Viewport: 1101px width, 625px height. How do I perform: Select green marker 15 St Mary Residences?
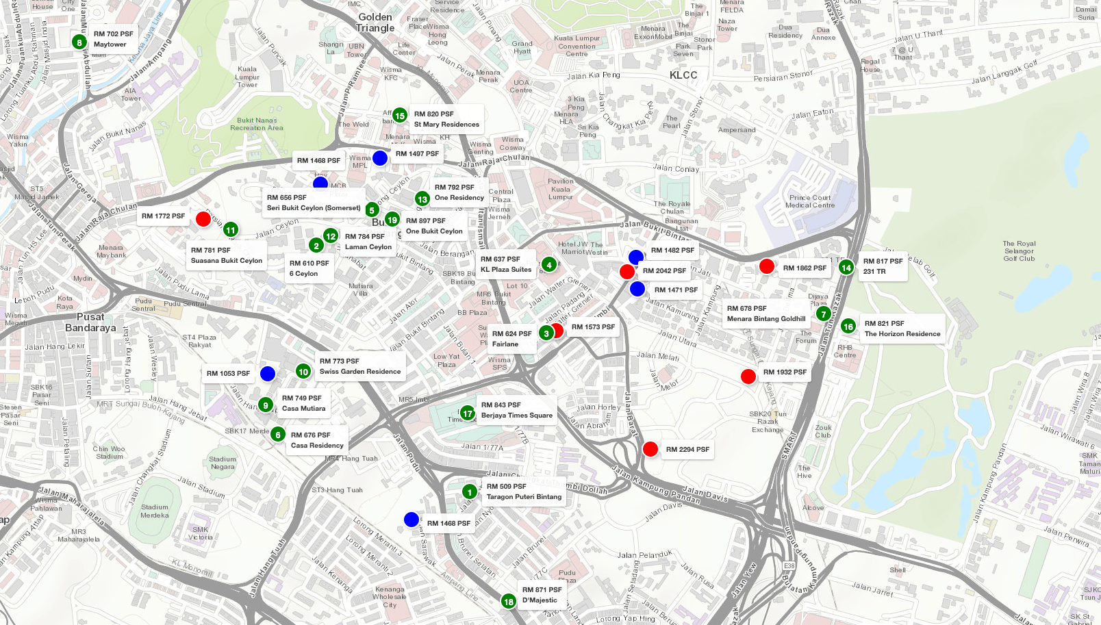[400, 116]
